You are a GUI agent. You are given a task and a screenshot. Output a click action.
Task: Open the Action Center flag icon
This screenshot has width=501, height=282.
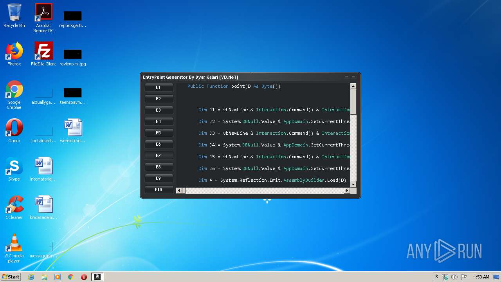pyautogui.click(x=464, y=277)
